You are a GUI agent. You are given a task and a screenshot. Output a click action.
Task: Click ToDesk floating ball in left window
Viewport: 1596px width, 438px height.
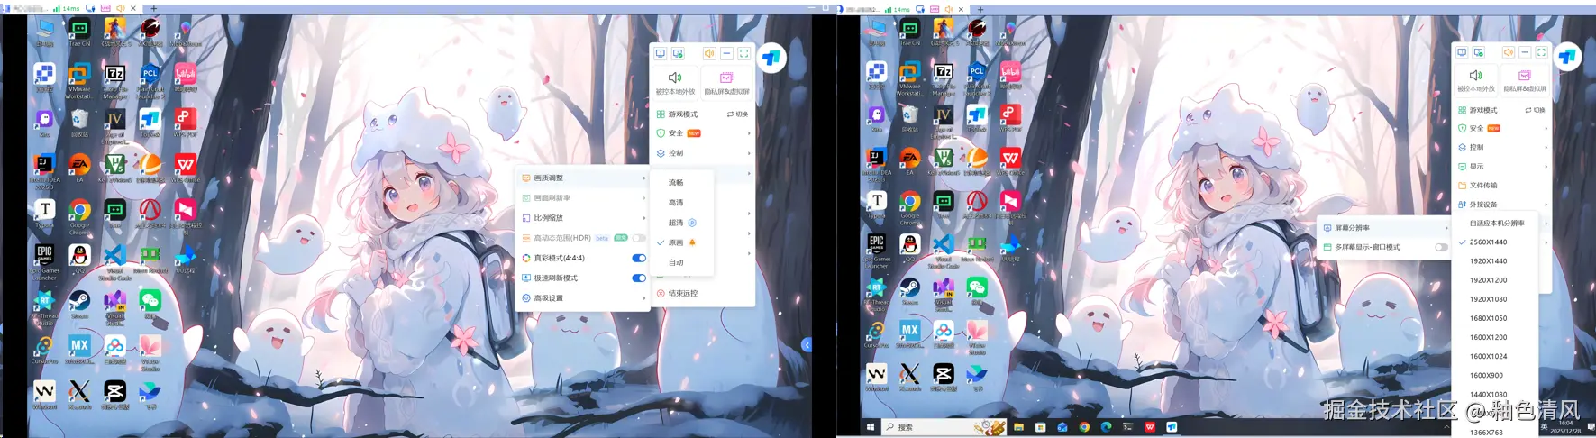coord(771,59)
